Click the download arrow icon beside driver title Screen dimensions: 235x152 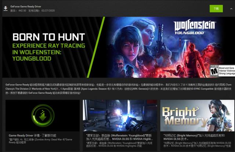[x=6, y=8]
